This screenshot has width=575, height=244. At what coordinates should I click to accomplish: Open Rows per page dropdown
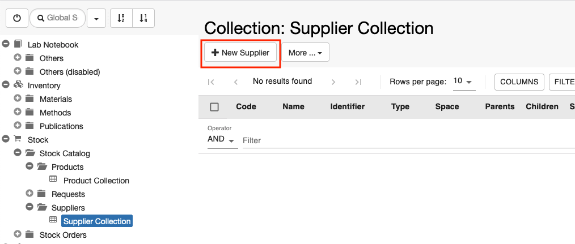click(x=464, y=82)
